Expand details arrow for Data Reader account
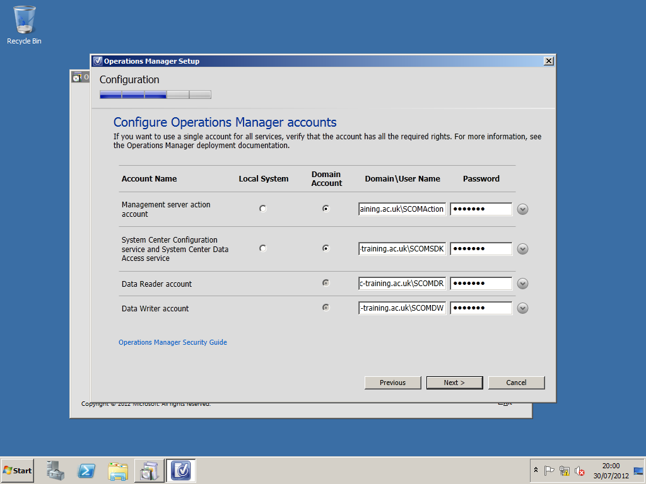 [523, 284]
